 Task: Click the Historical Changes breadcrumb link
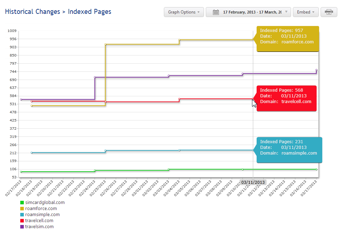pos(32,12)
